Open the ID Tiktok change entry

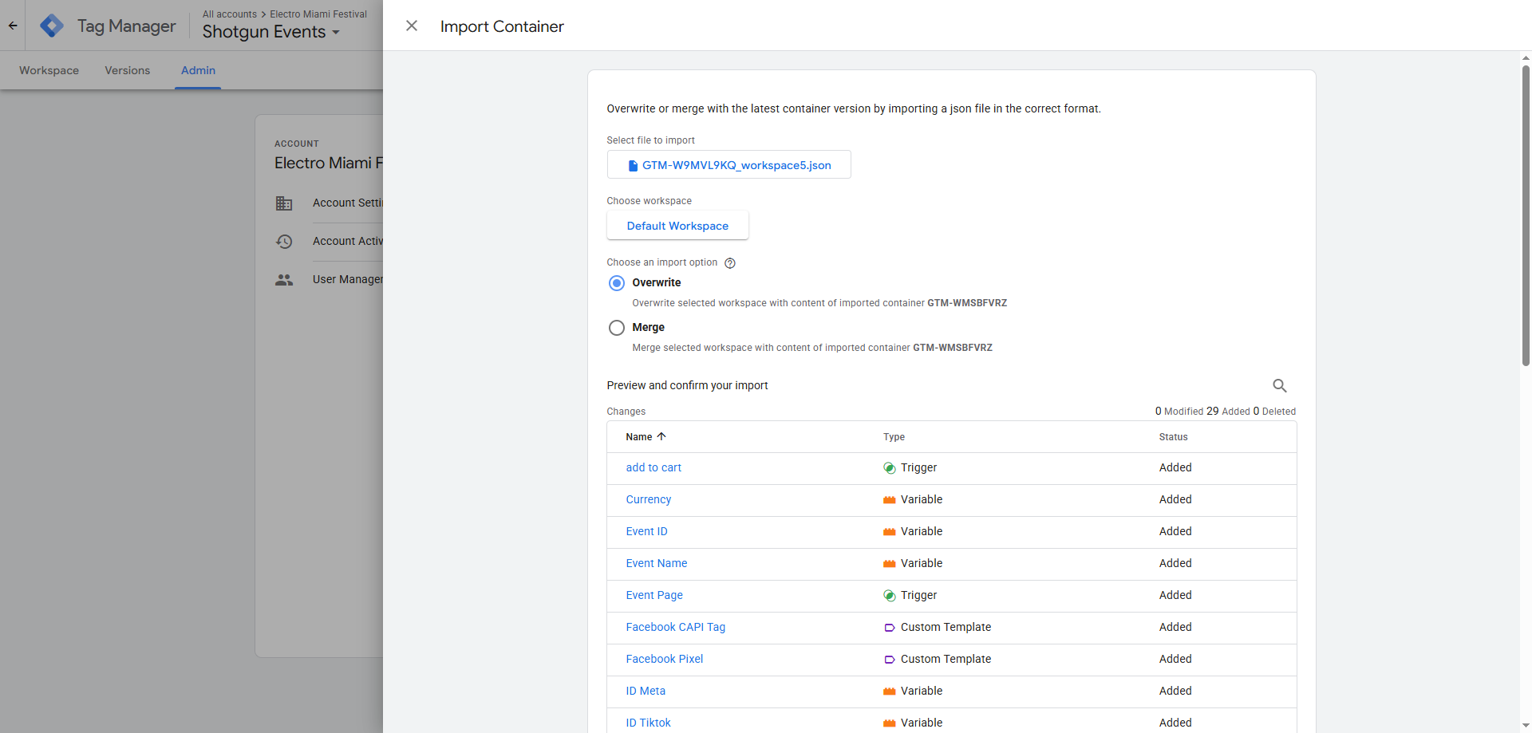648,723
